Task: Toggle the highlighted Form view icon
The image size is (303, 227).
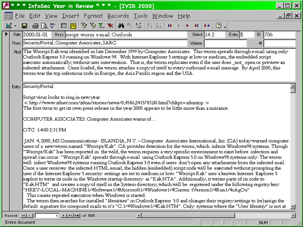Action: pyautogui.click(x=73, y=26)
